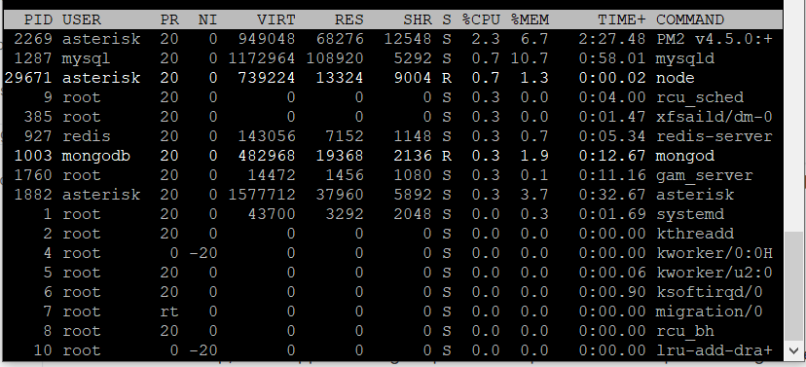Image resolution: width=806 pixels, height=367 pixels.
Task: Click the %CPU value 2.3
Action: (486, 39)
